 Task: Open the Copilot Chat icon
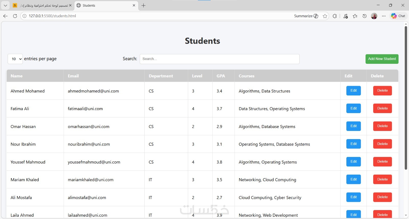[398, 16]
